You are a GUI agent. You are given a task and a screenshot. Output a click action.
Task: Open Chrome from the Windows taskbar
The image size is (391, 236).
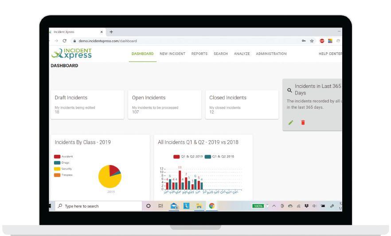[x=212, y=206]
